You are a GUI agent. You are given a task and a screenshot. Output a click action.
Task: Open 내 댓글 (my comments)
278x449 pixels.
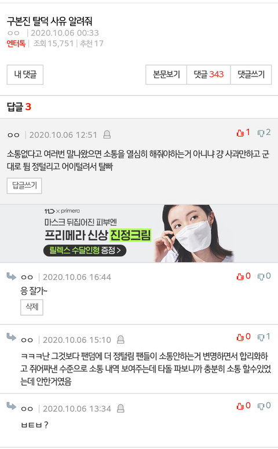[25, 75]
